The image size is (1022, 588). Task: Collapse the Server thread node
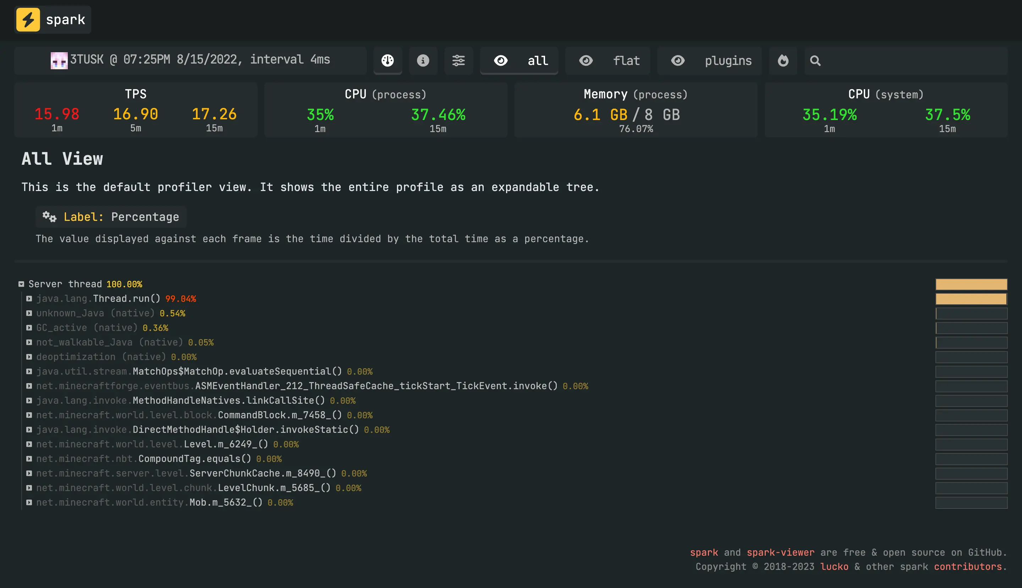pyautogui.click(x=21, y=284)
